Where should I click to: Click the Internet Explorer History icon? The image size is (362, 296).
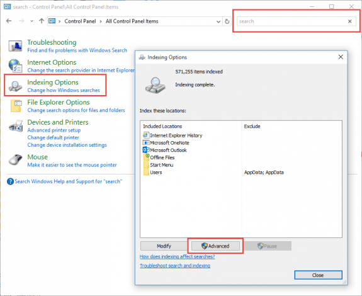tap(146, 135)
